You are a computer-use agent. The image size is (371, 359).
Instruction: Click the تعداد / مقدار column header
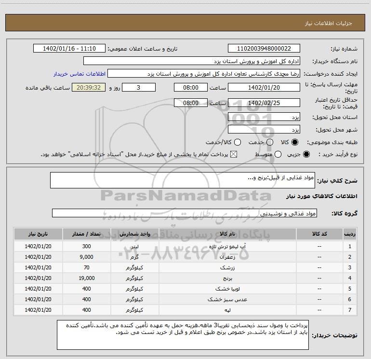[x=87, y=234]
